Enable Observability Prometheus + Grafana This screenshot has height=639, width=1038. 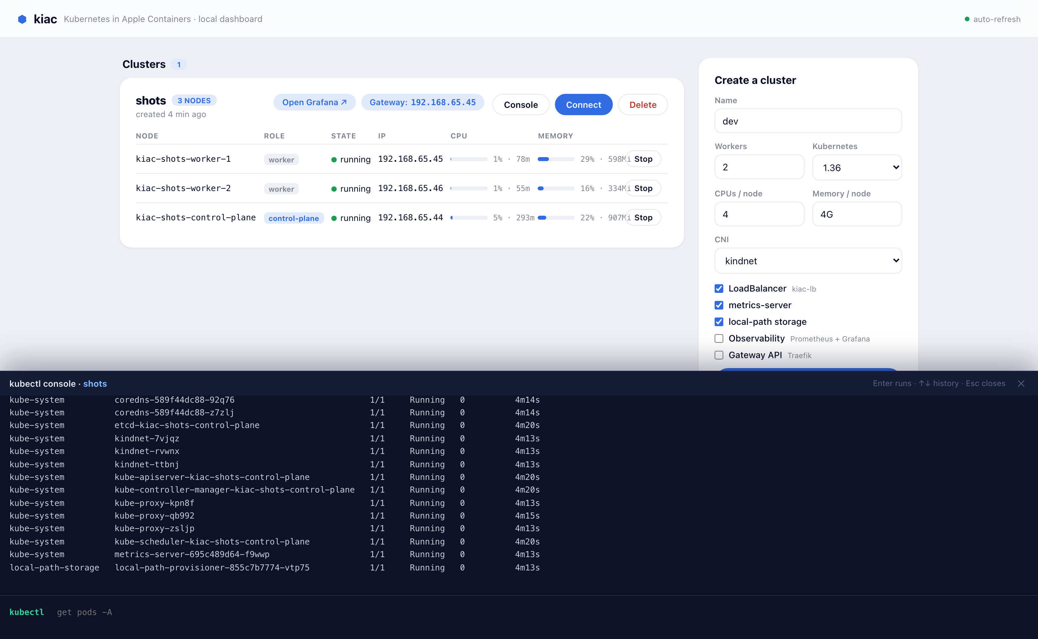tap(719, 338)
